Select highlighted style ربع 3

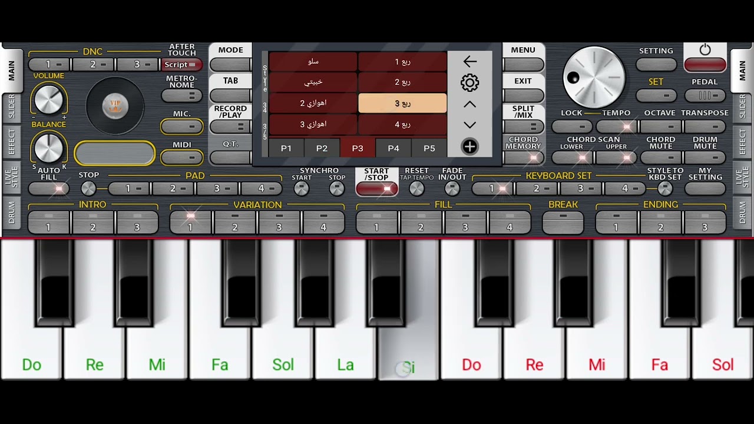pos(402,103)
